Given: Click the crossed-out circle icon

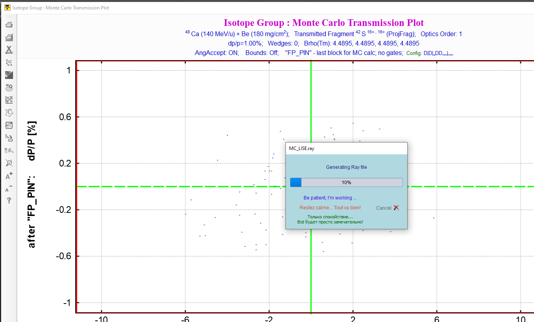Looking at the screenshot, I should click(9, 163).
